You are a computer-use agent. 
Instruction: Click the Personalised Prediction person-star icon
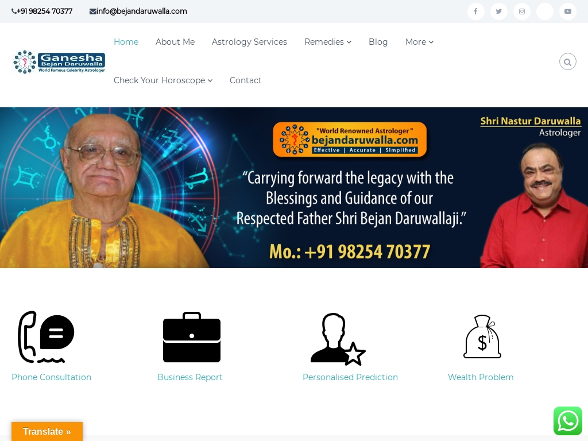pyautogui.click(x=338, y=339)
